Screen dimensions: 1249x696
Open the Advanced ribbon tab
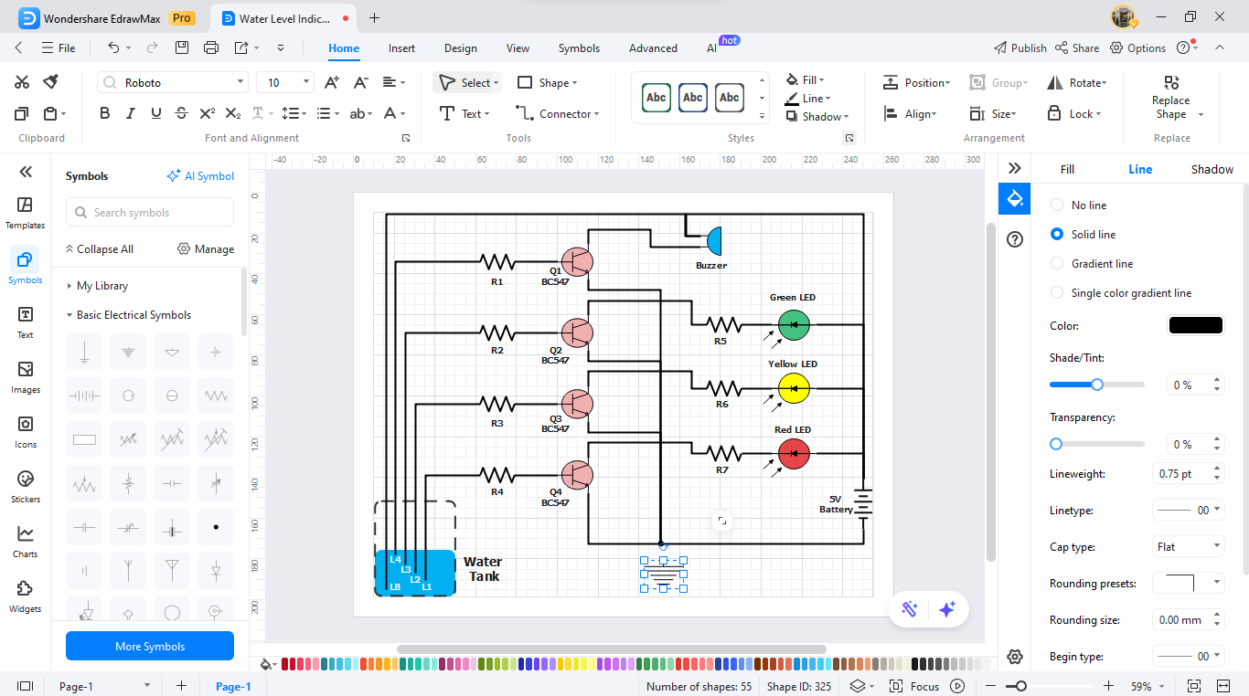[653, 48]
